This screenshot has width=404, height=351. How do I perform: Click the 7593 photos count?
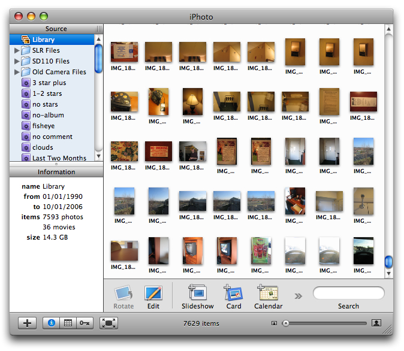pos(63,217)
